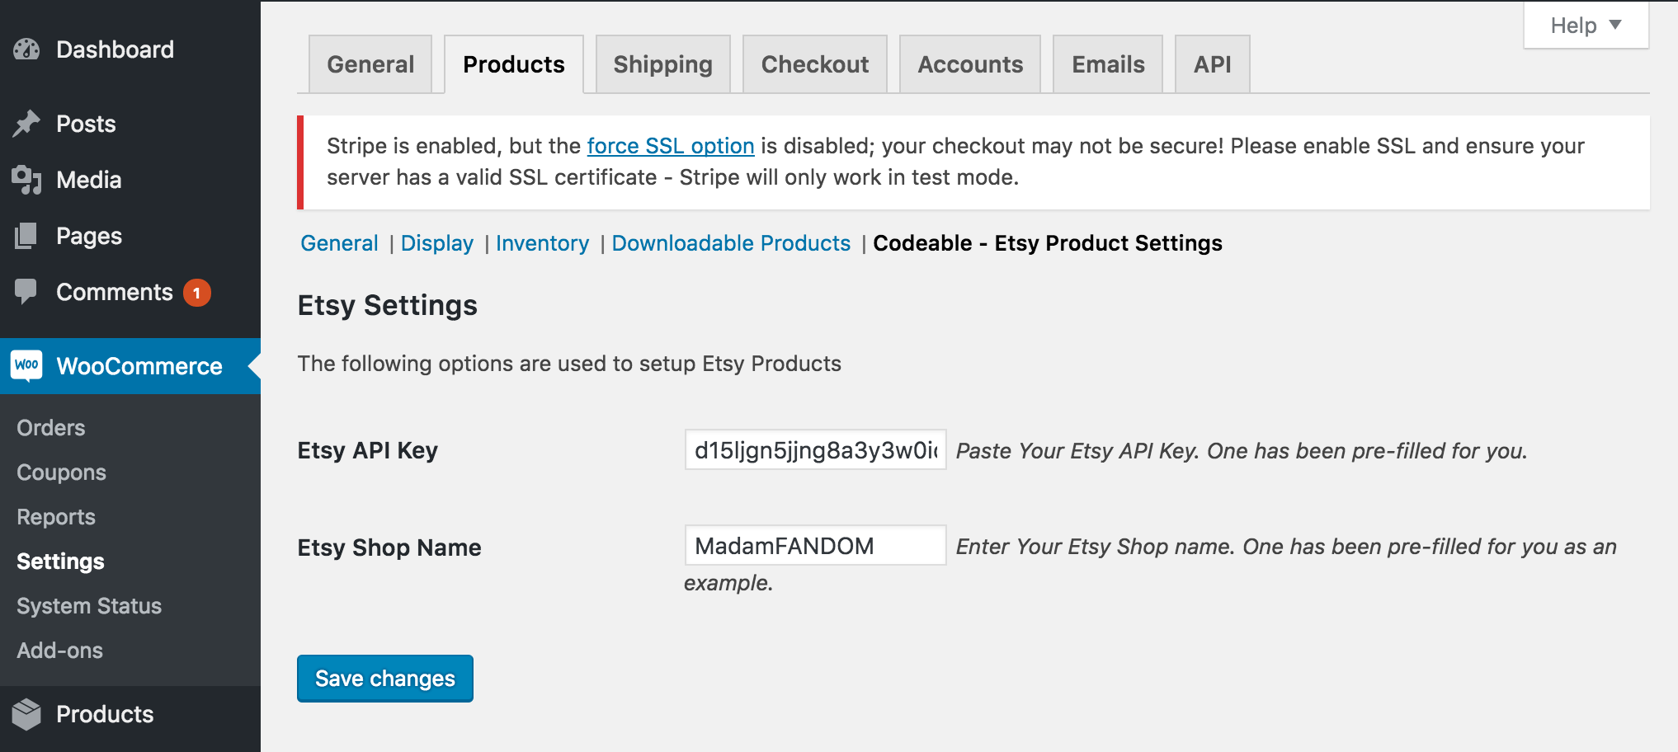
Task: Click the Posts pushpin icon
Action: (x=26, y=124)
